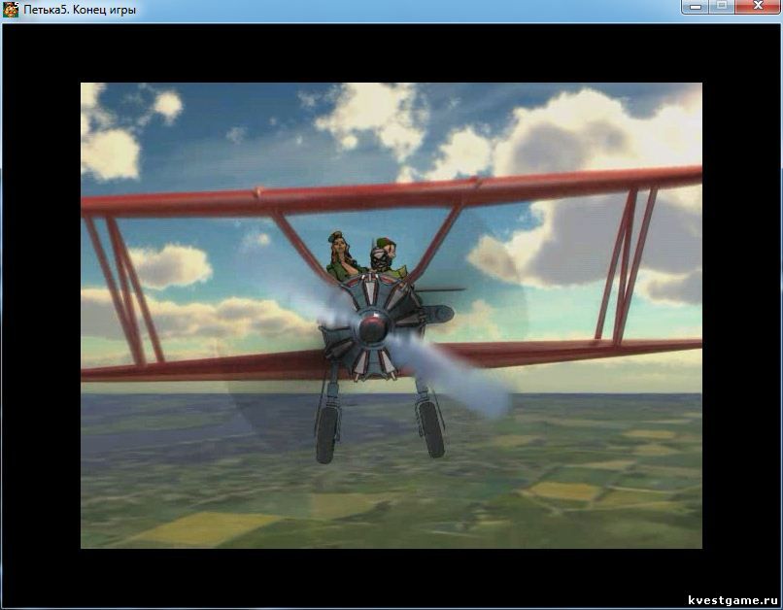Click the pilot characters in the cockpit
The image size is (783, 610).
click(x=366, y=255)
